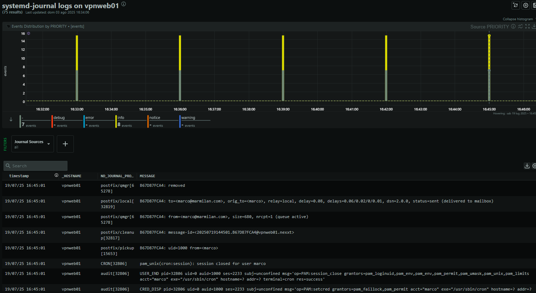The width and height of the screenshot is (536, 293).
Task: Toggle the info priority legend item
Action: (x=131, y=121)
